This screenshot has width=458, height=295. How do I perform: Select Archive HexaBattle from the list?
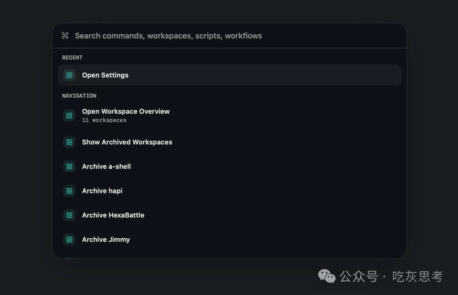[113, 215]
